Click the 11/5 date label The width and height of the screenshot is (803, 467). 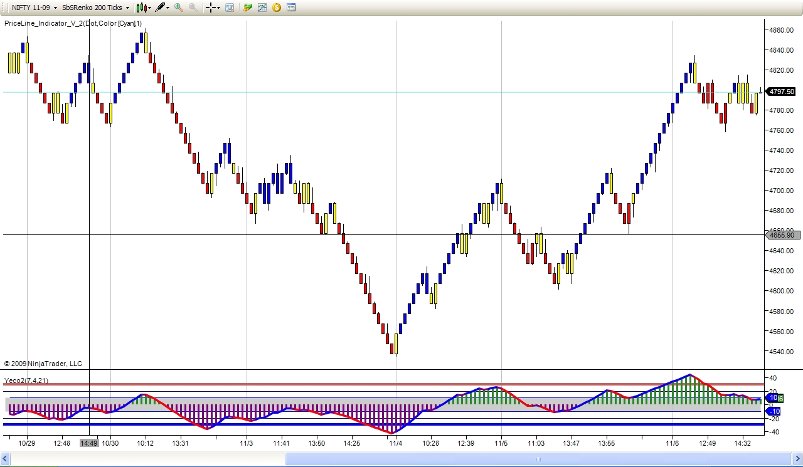point(501,443)
